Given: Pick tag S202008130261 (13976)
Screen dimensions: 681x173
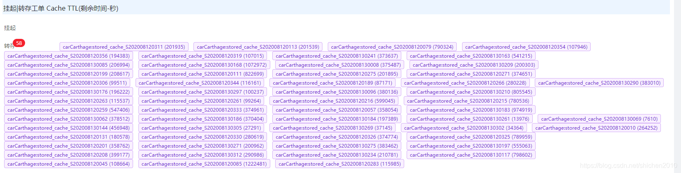Looking at the screenshot, I should coord(469,119).
